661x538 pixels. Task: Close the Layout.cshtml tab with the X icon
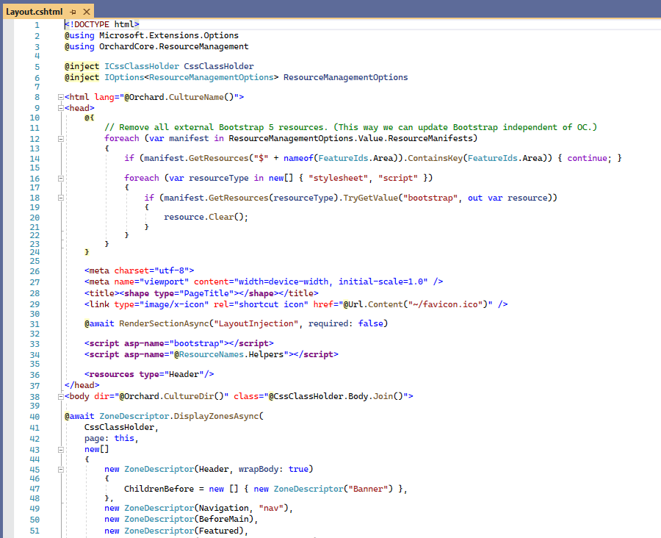(x=87, y=12)
